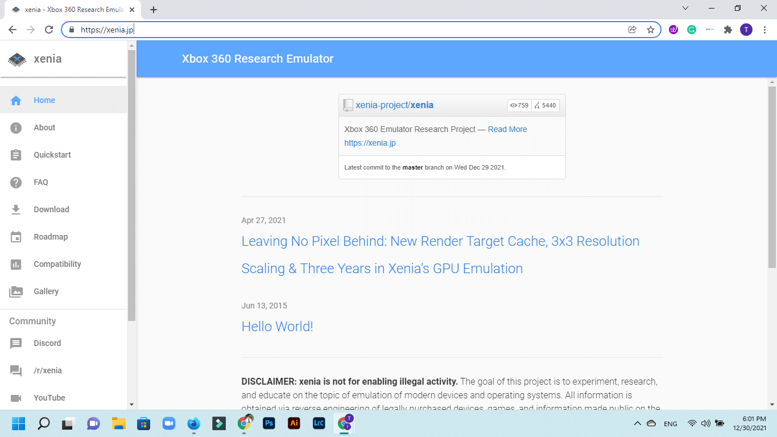
Task: Open the Extensions puzzle-piece menu
Action: pos(728,30)
